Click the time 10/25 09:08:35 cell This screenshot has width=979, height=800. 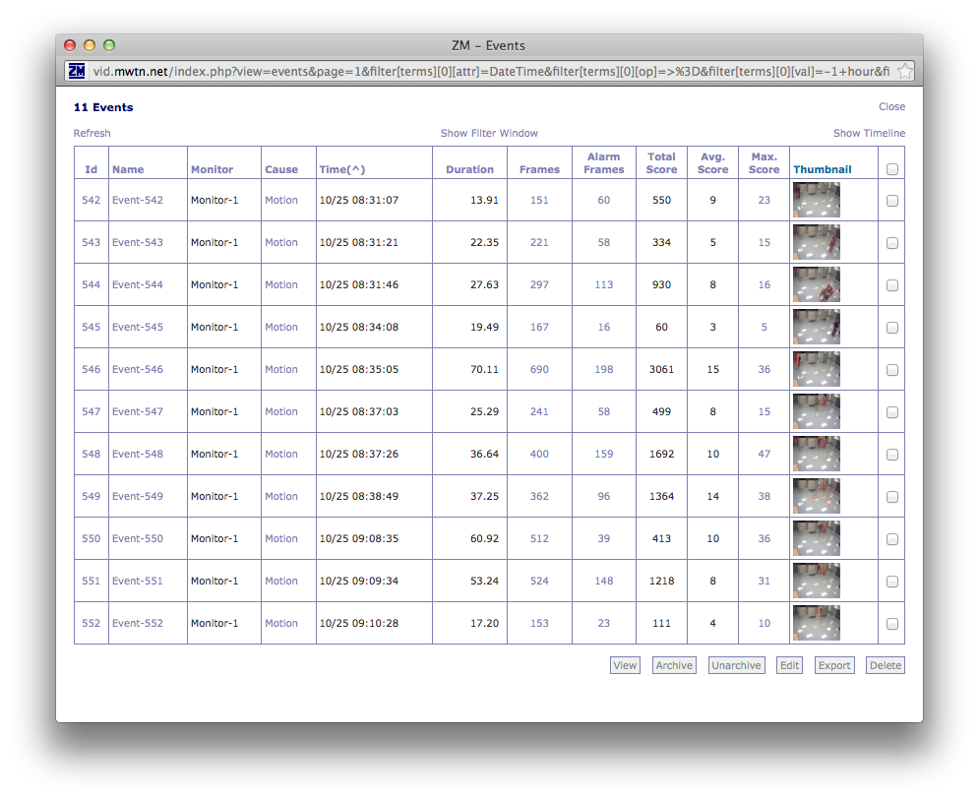click(x=359, y=538)
